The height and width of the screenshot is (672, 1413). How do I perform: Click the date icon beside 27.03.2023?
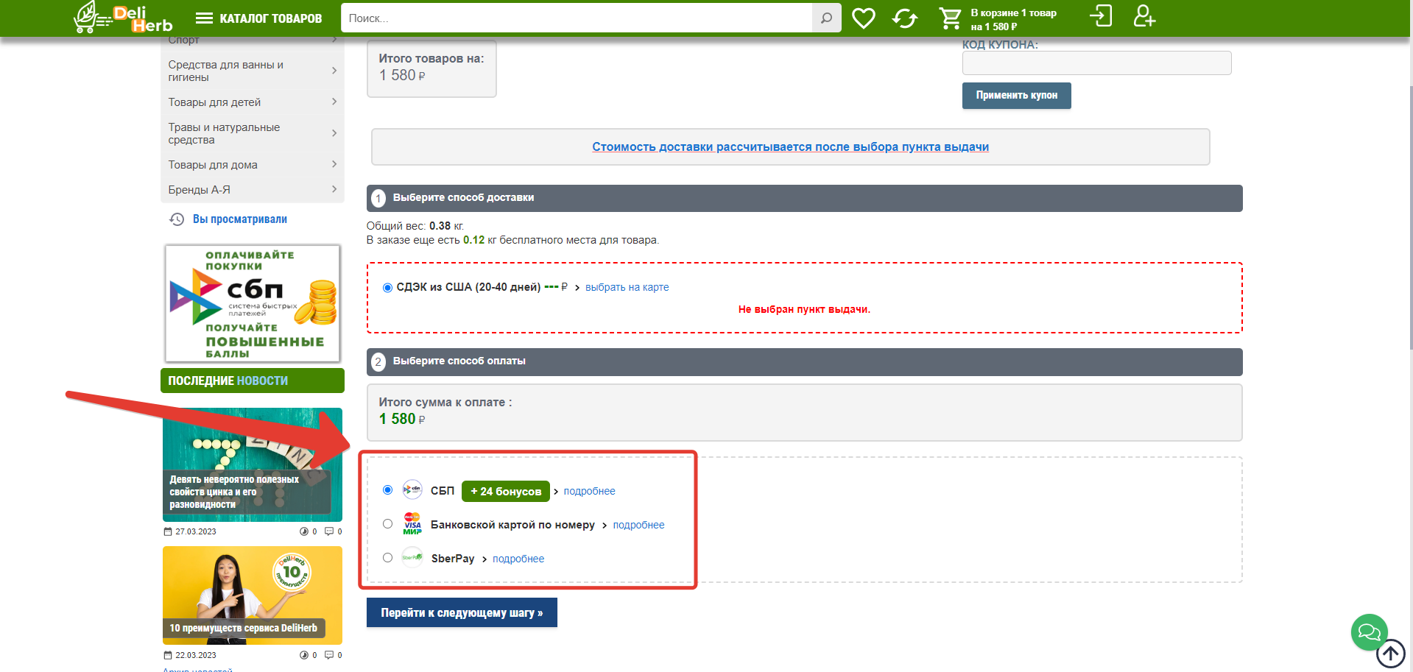168,531
